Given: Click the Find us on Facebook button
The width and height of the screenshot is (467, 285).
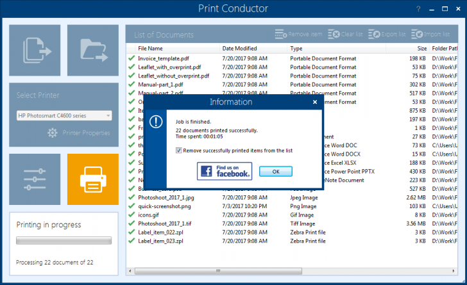Looking at the screenshot, I should pyautogui.click(x=225, y=171).
